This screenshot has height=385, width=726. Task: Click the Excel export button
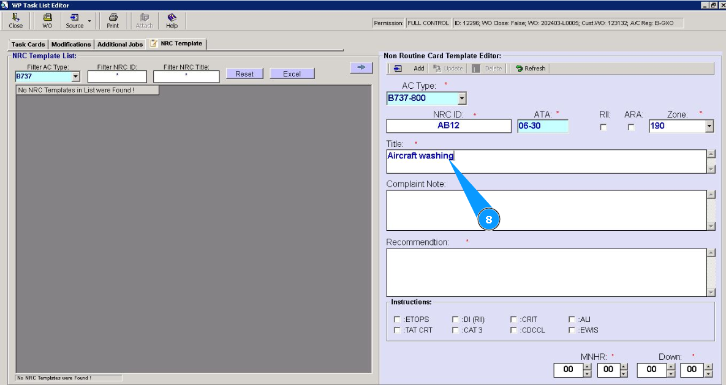292,73
